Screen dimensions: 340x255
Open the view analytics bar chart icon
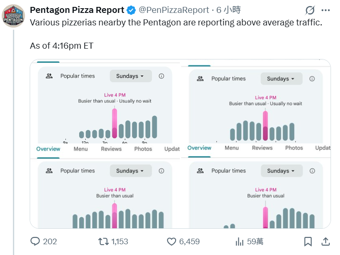(240, 242)
